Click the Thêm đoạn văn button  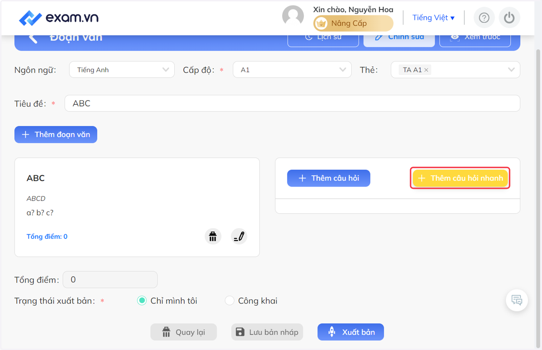tap(56, 135)
